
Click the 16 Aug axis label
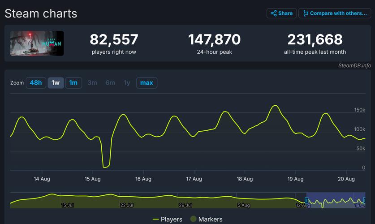[143, 179]
